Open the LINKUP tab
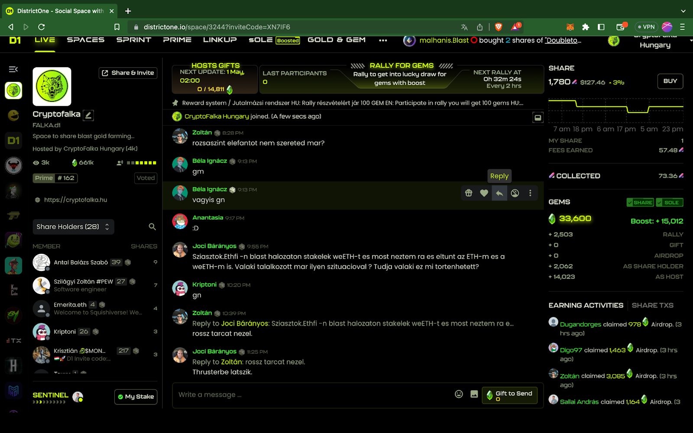Viewport: 693px width, 433px height. (220, 40)
